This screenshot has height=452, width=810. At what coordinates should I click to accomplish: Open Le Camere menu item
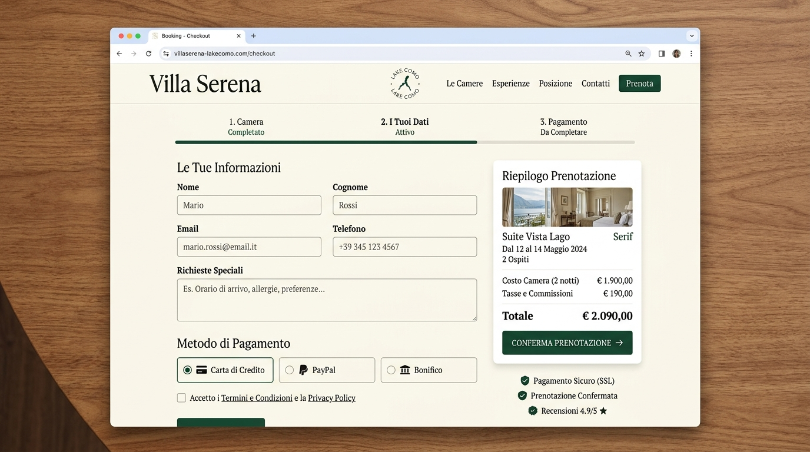[464, 84]
